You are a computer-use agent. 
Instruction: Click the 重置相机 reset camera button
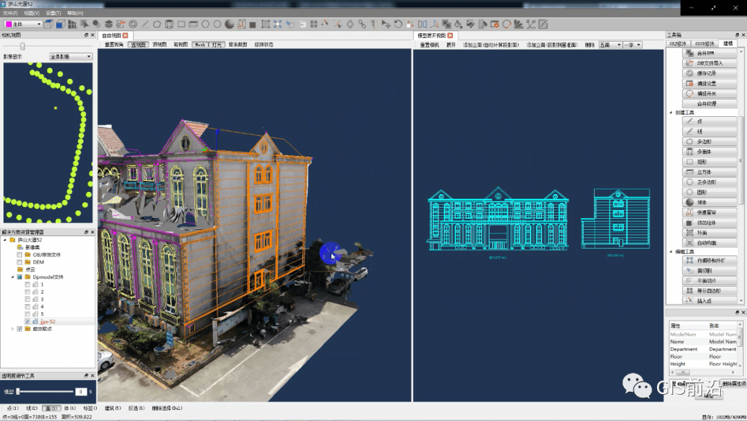pos(430,45)
